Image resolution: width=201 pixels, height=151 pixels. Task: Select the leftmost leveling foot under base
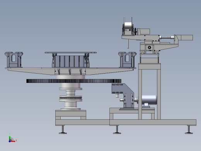(x=63, y=130)
